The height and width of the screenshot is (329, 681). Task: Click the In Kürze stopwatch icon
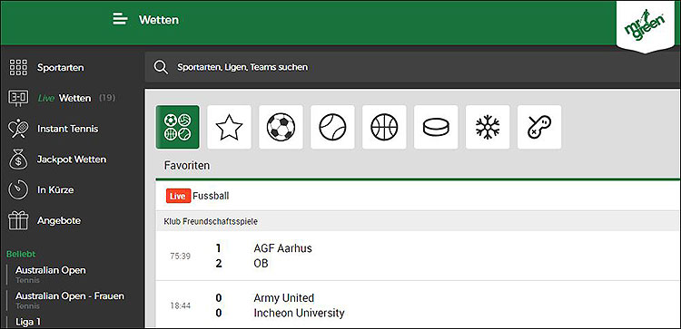(x=18, y=189)
